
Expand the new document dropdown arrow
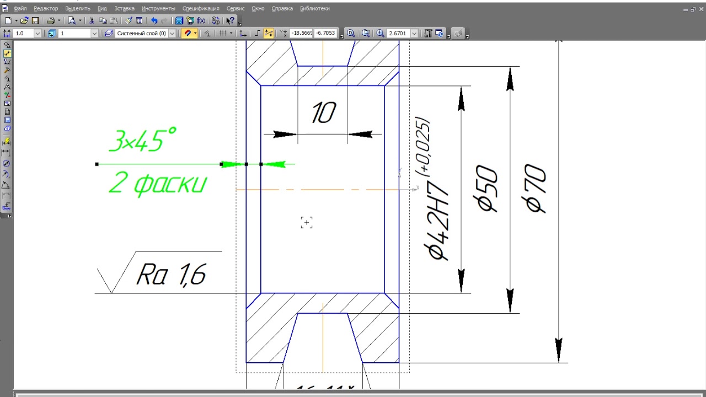[x=17, y=20]
